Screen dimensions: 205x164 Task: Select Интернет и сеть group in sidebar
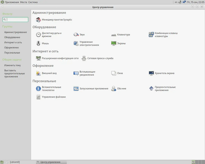(13, 42)
